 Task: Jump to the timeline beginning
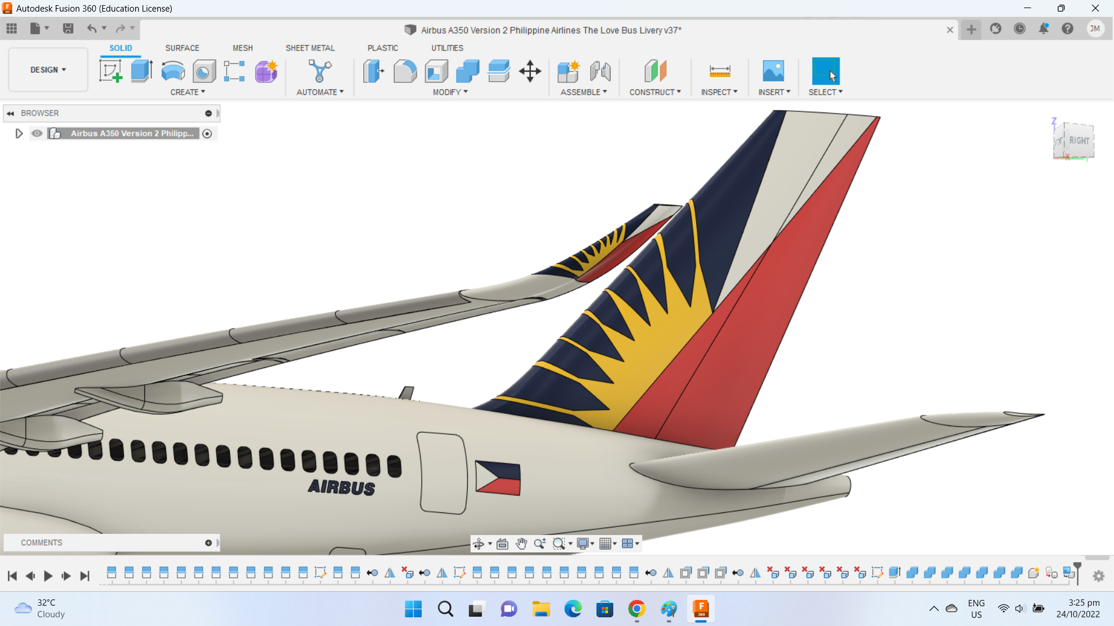(12, 576)
